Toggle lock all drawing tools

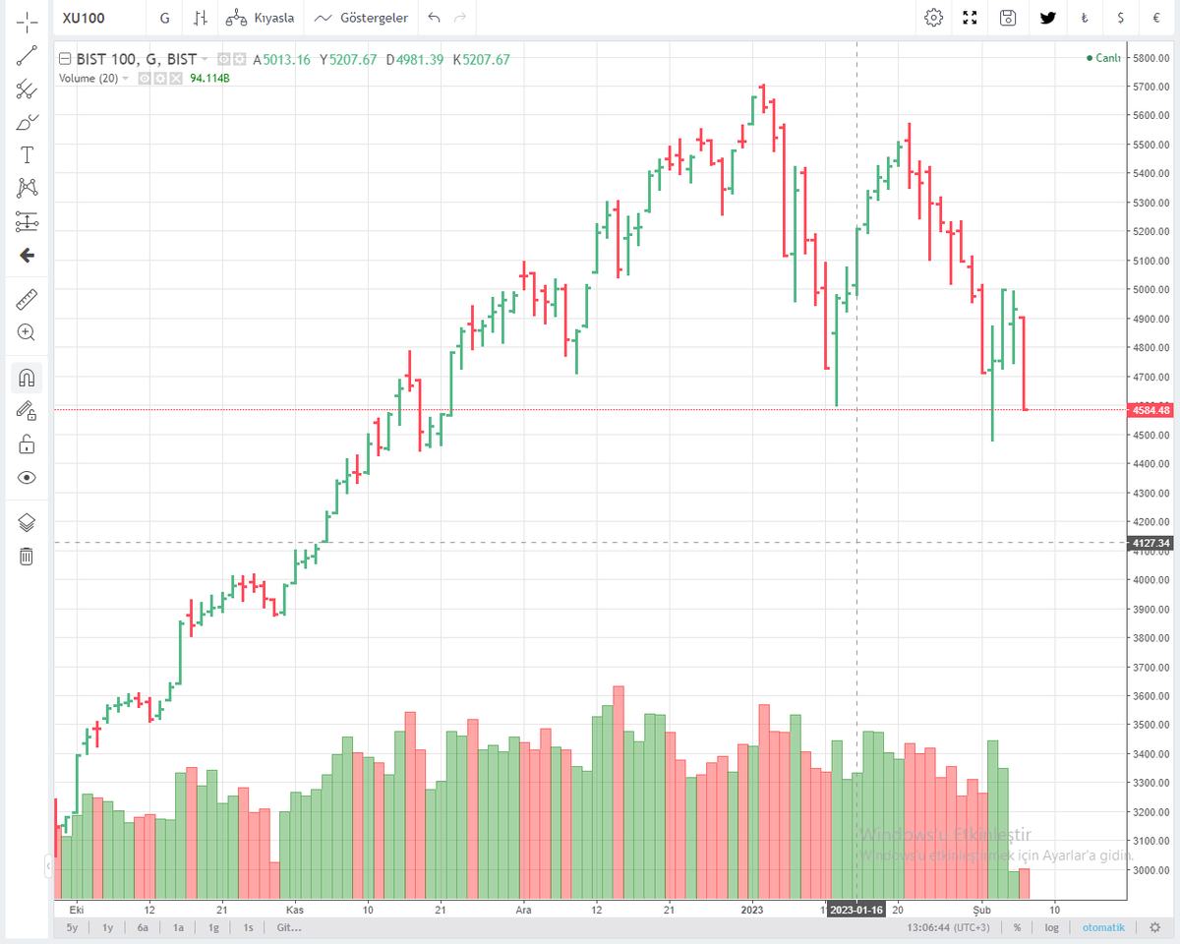[x=27, y=443]
